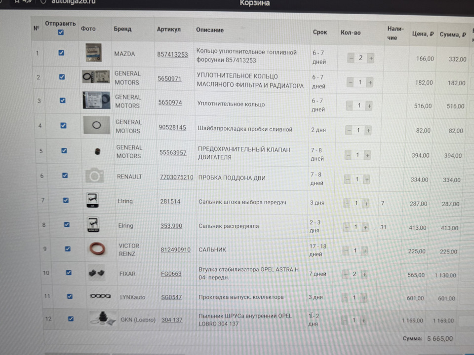Open Elring 281514 product thumbnail

click(x=92, y=200)
